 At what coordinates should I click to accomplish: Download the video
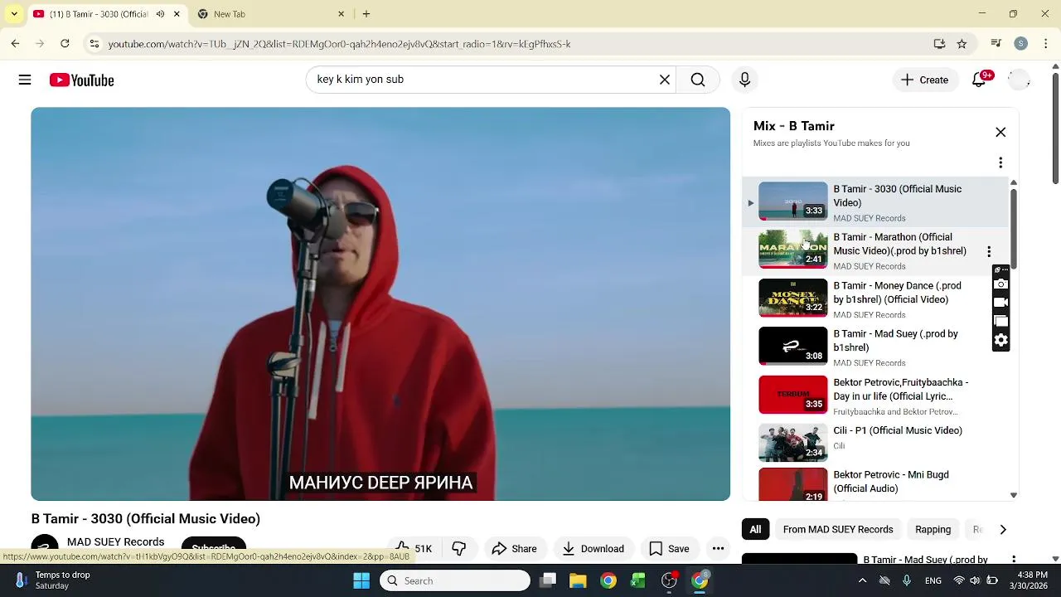[593, 548]
